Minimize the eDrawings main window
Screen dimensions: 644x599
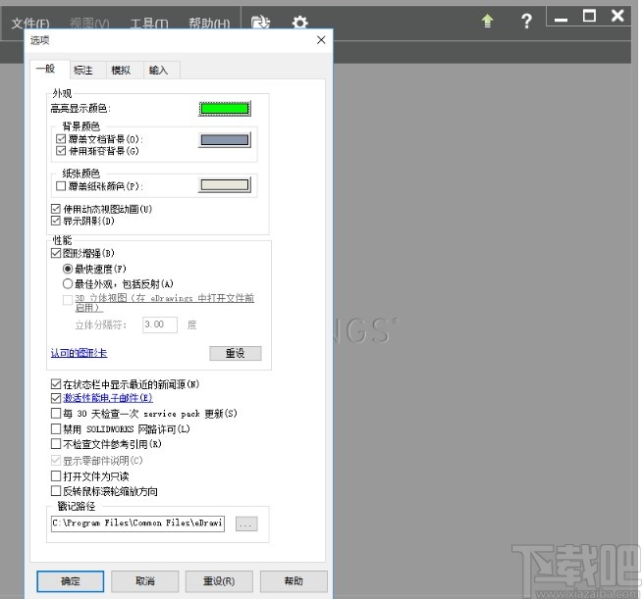click(561, 19)
